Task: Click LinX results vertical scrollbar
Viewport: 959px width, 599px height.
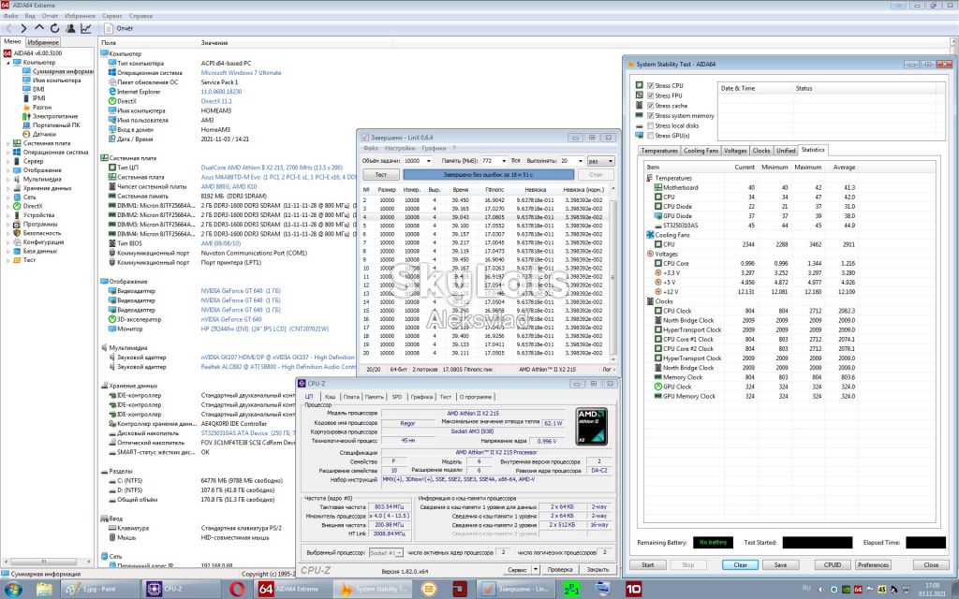Action: point(612,275)
